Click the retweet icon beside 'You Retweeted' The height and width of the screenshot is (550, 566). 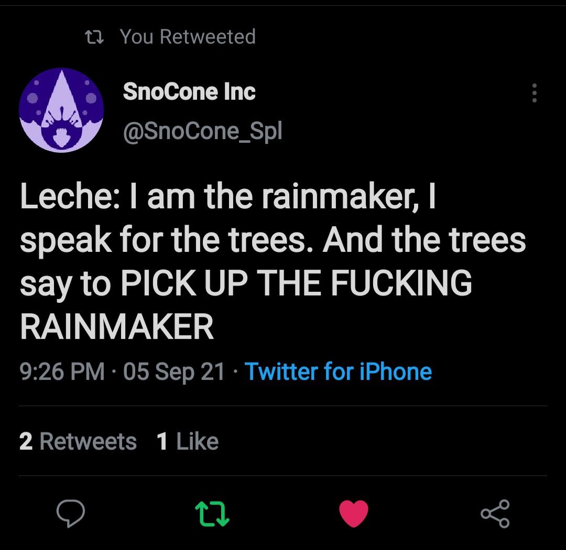96,37
